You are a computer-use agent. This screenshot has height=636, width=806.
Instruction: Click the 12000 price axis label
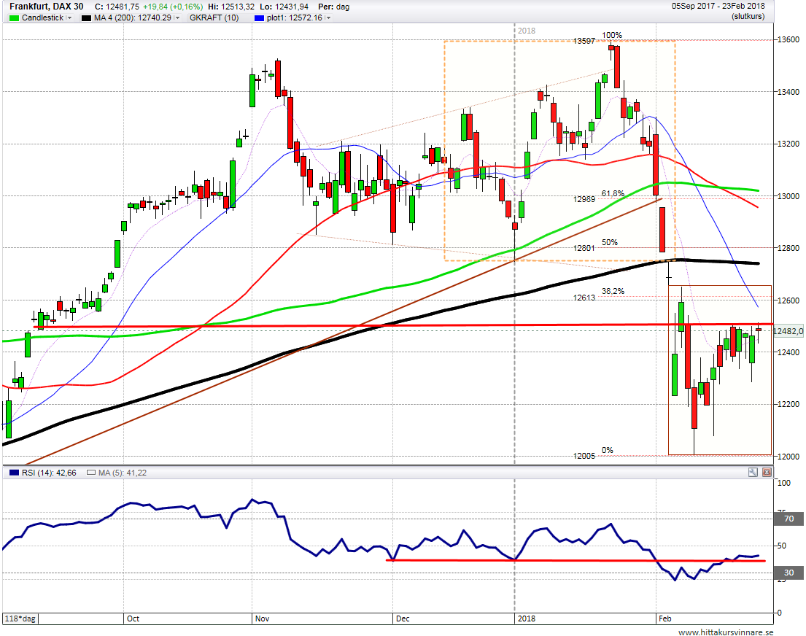tap(788, 457)
